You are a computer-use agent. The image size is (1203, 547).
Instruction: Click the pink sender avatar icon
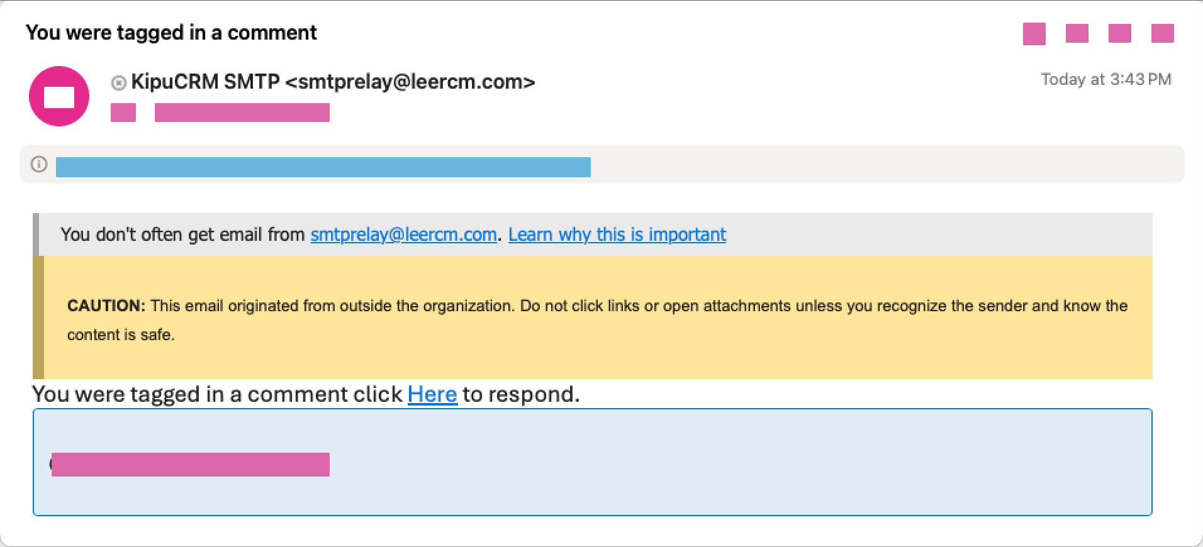tap(59, 96)
